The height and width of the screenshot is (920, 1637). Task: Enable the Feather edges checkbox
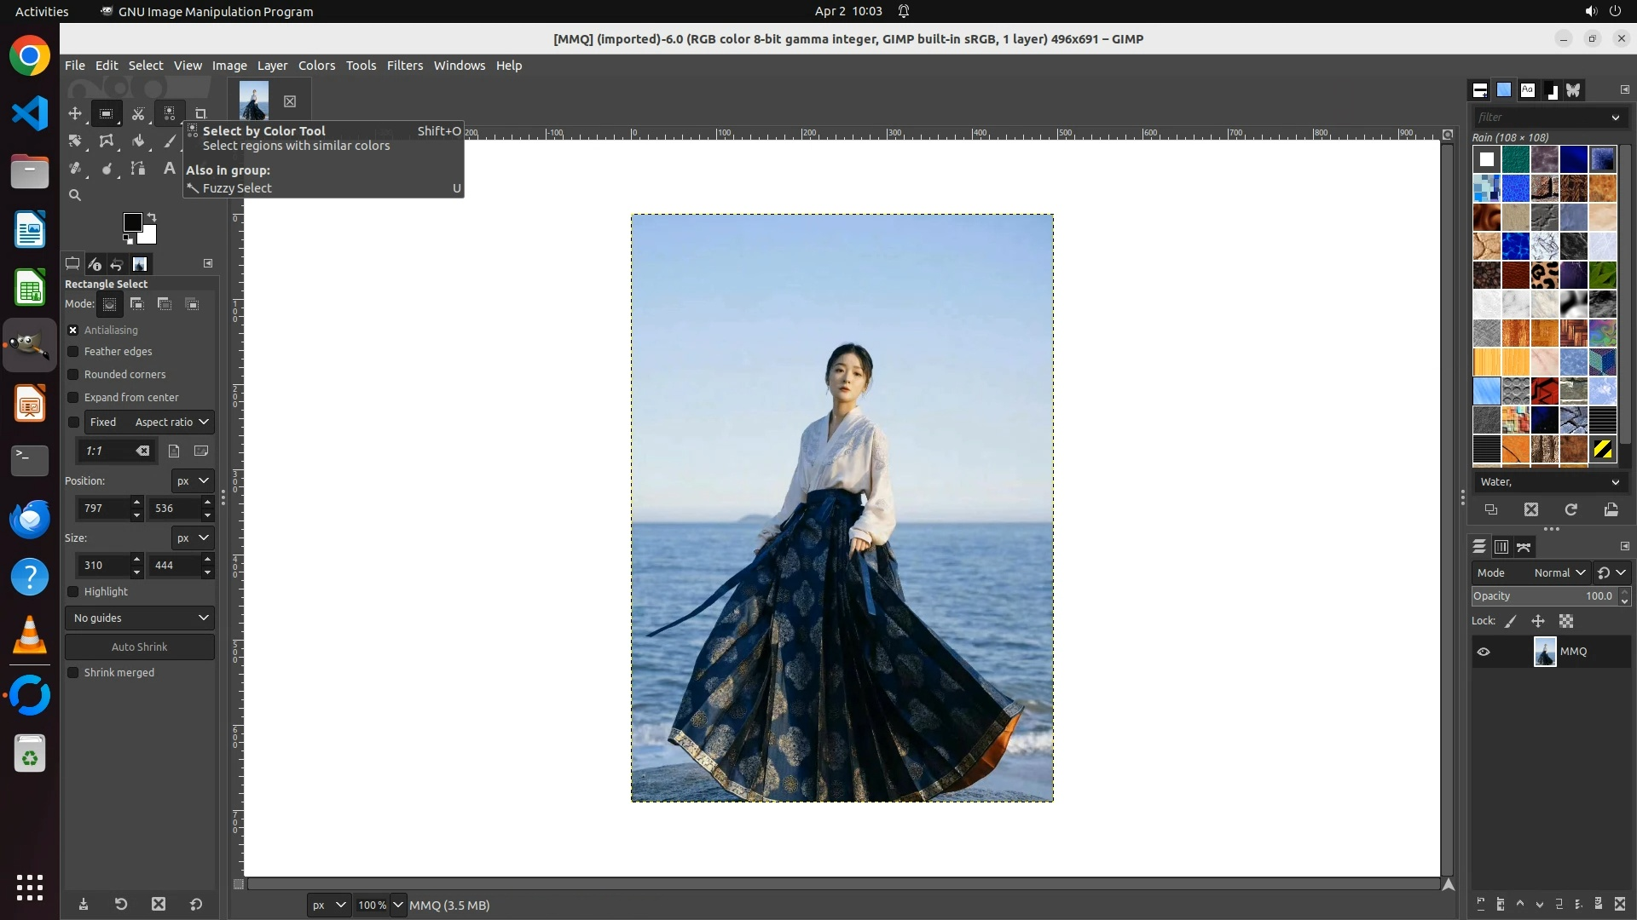73,352
